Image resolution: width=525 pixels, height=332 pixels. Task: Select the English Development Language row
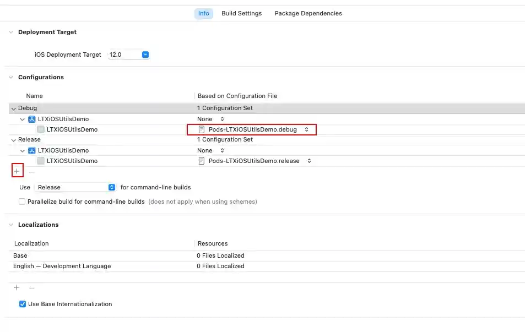tap(62, 266)
